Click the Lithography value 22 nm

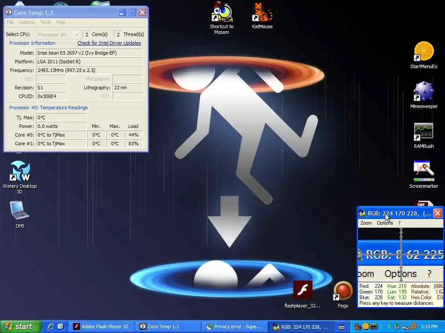tap(128, 88)
